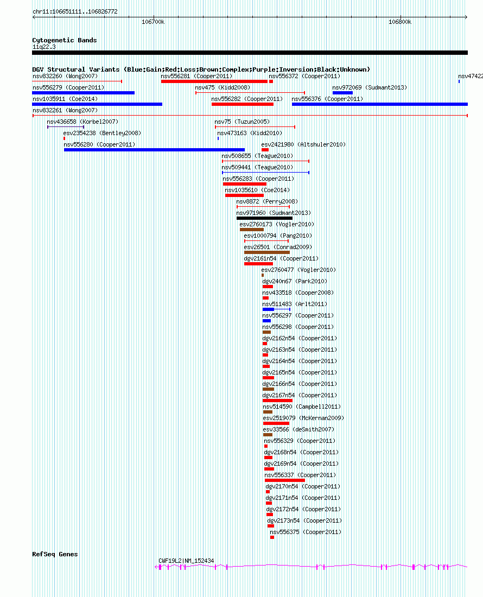Screen dimensions: 483x597
Task: Click esv26501 (Conrad2009) label
Action: tap(278, 247)
